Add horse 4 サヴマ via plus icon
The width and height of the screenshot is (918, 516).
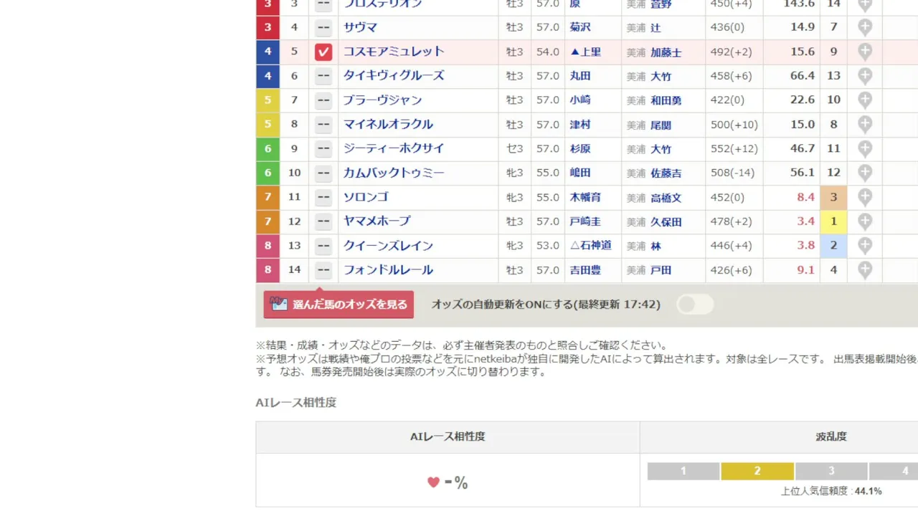(865, 27)
